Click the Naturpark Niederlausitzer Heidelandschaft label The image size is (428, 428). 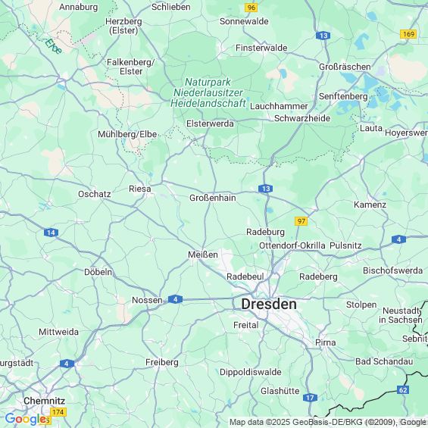(208, 92)
